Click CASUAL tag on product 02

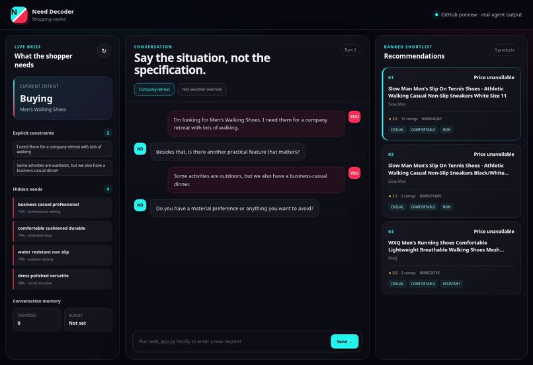pyautogui.click(x=397, y=207)
